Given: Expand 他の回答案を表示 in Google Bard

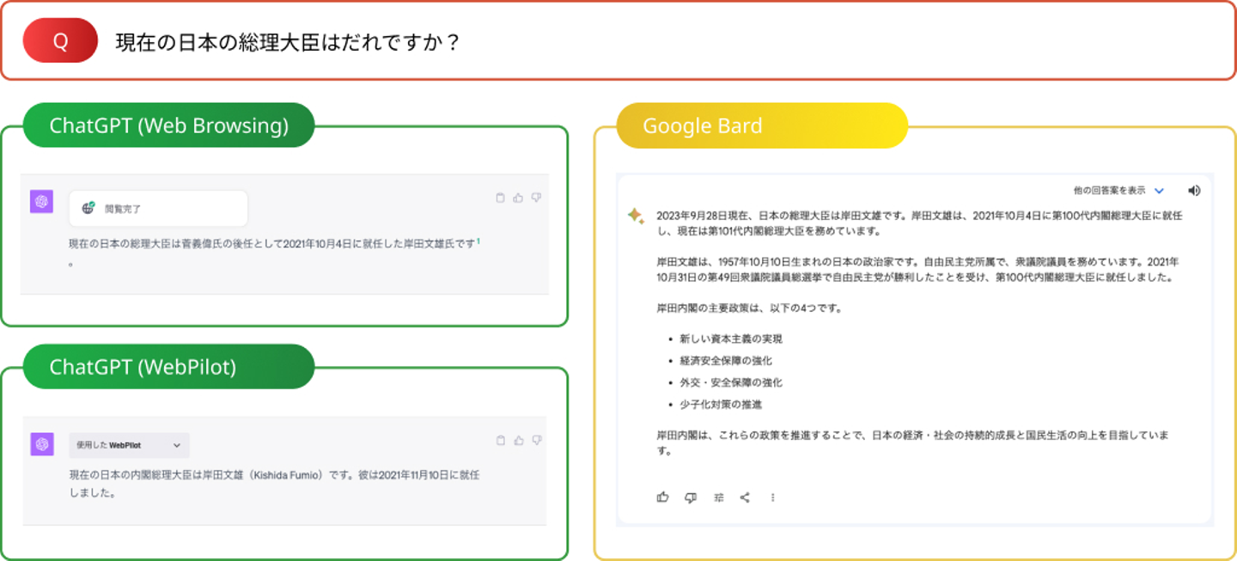Looking at the screenshot, I should pos(1118,191).
